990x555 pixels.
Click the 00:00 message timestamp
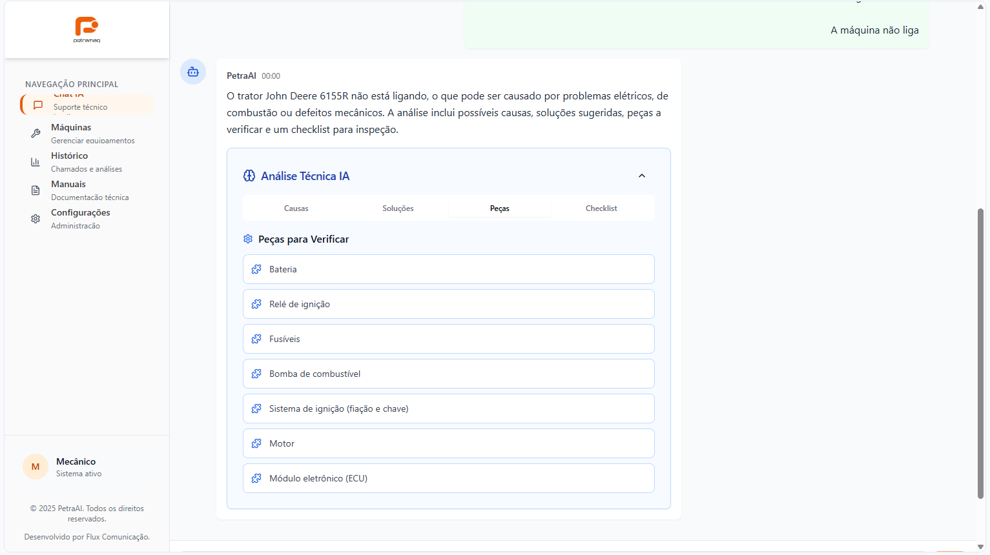271,76
